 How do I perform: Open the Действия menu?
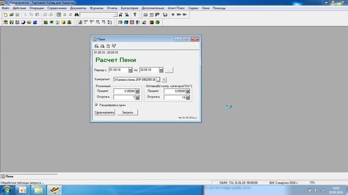[x=19, y=8]
